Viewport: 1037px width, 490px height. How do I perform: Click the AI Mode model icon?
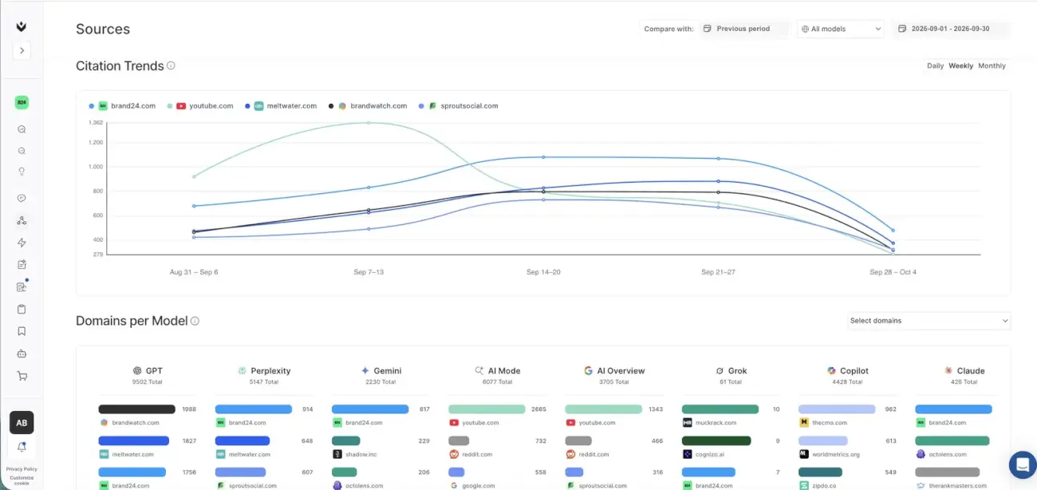(479, 370)
